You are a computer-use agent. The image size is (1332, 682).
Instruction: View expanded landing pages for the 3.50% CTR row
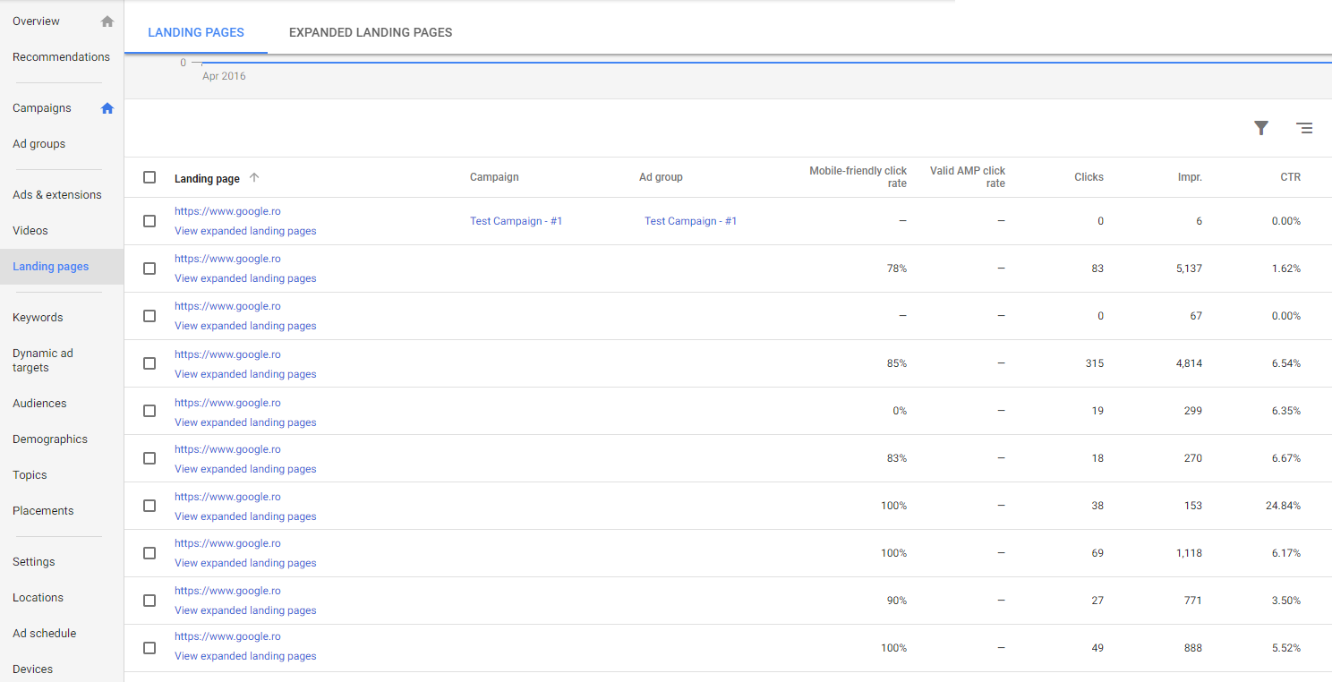point(245,610)
